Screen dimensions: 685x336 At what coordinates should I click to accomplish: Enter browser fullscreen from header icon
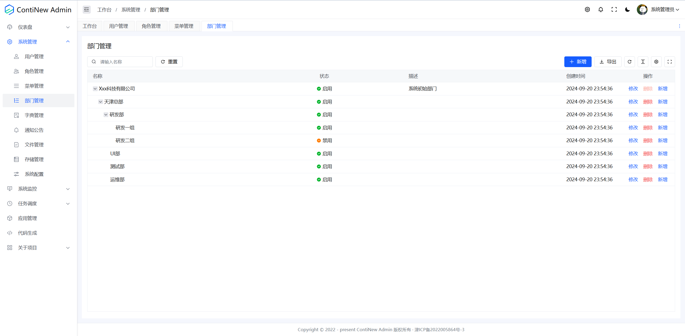pyautogui.click(x=614, y=10)
